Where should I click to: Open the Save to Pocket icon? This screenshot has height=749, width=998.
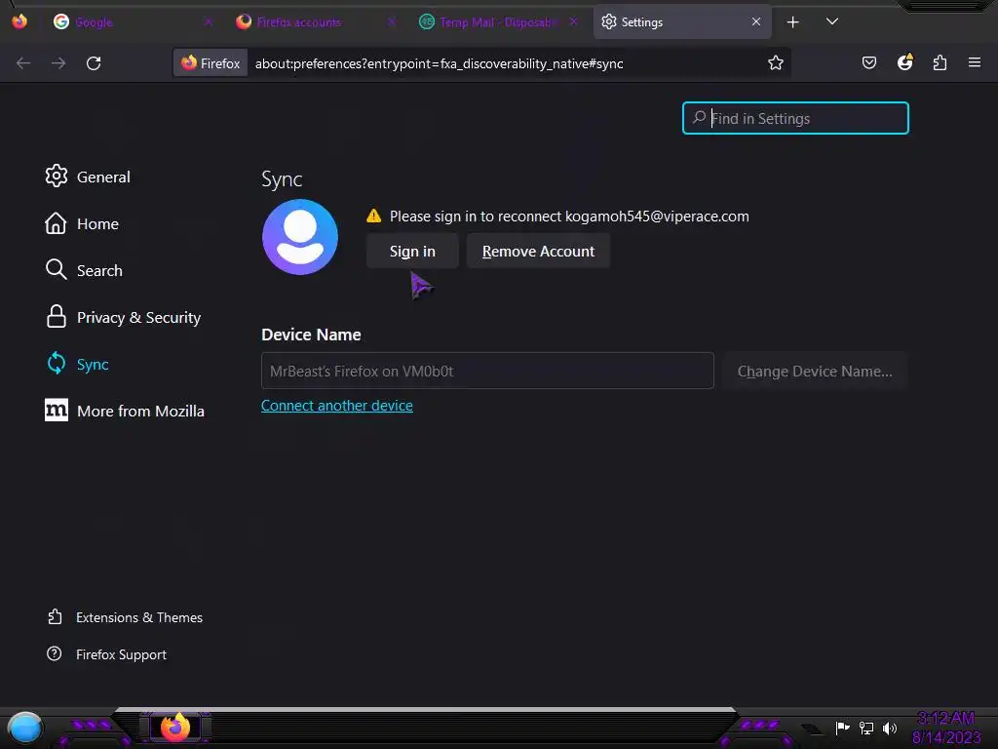tap(869, 63)
